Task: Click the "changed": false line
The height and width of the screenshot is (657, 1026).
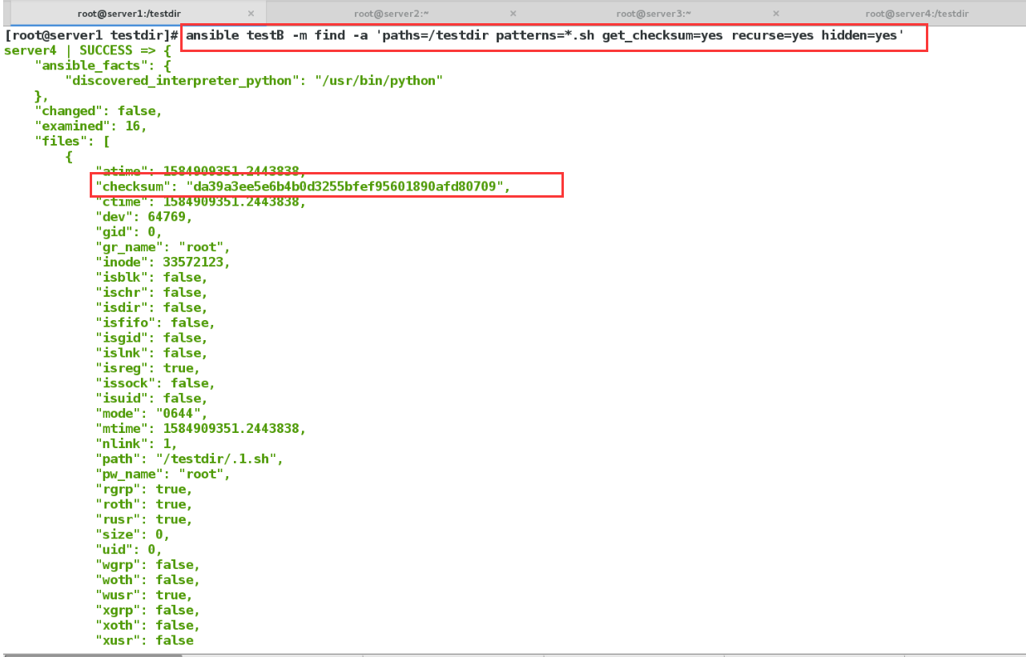Action: (98, 111)
